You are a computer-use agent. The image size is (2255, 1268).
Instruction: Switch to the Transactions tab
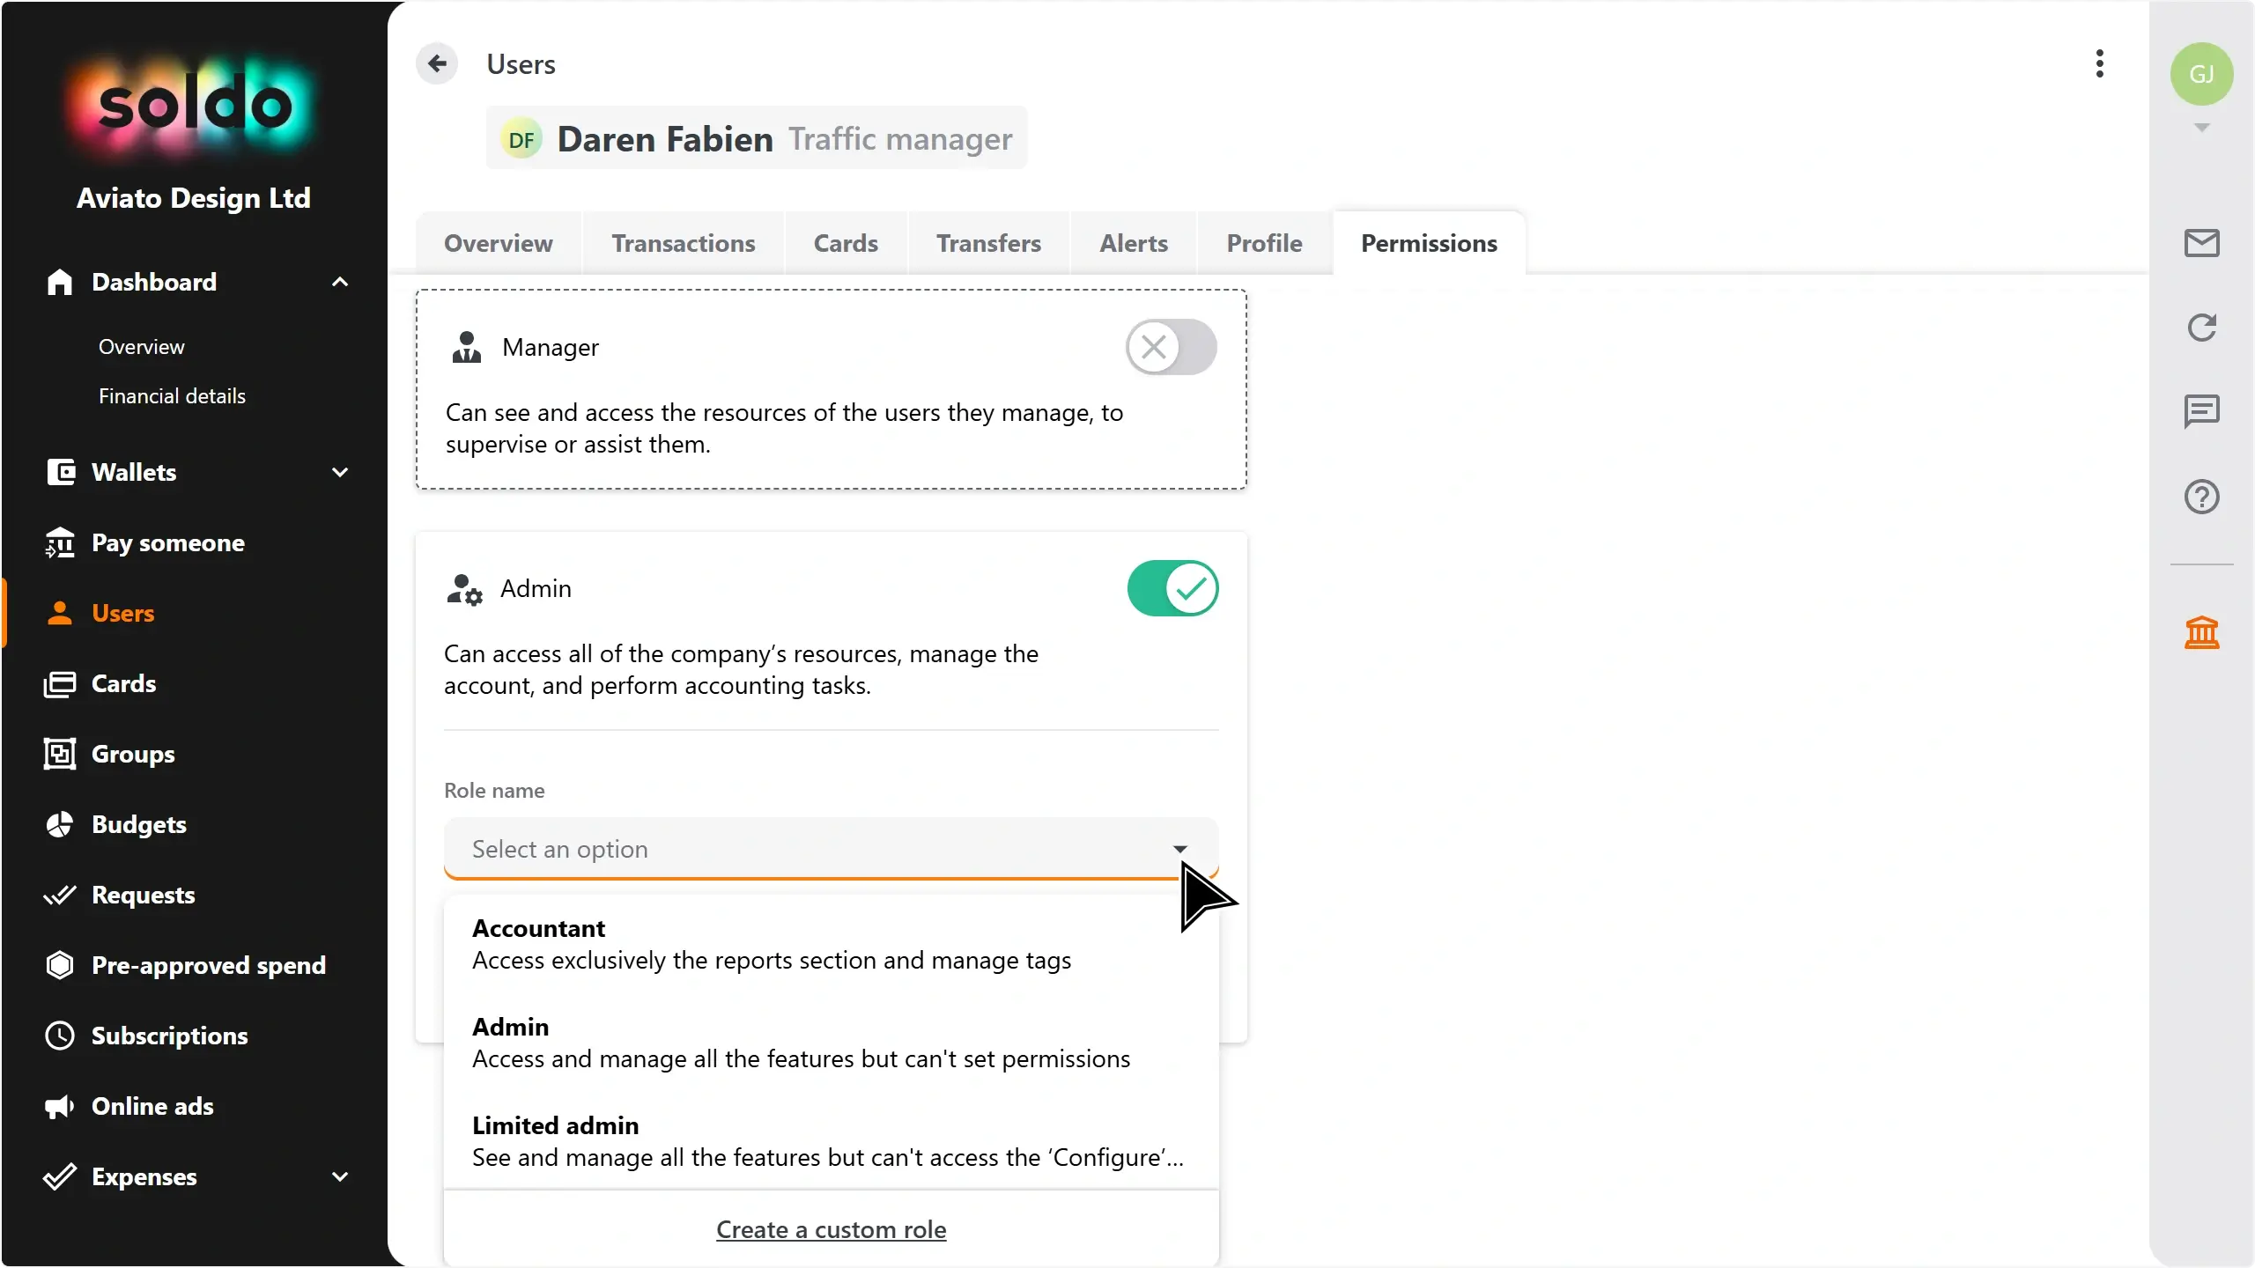click(x=684, y=243)
